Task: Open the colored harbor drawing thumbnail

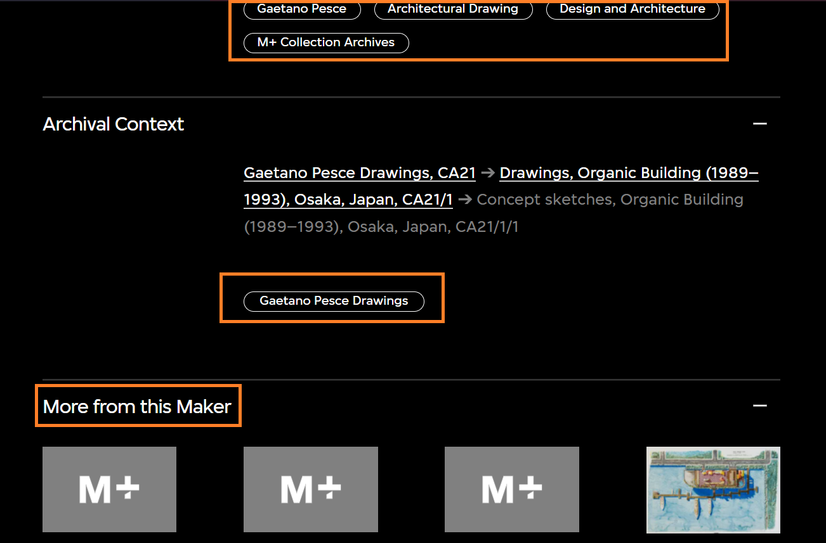Action: [713, 490]
